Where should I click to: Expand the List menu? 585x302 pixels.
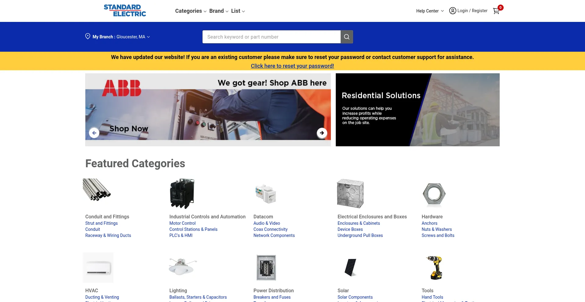238,11
